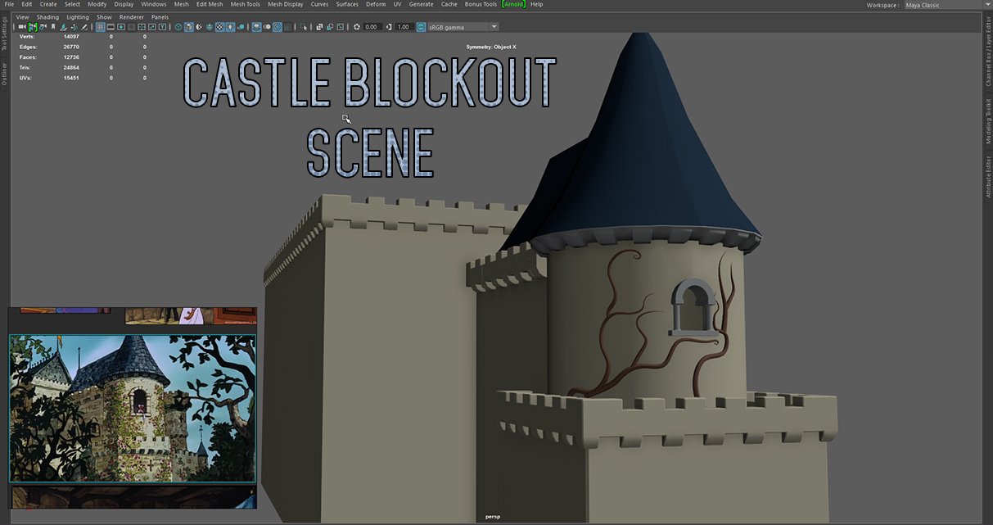
Task: Click the Motion Blur icon
Action: point(267,27)
